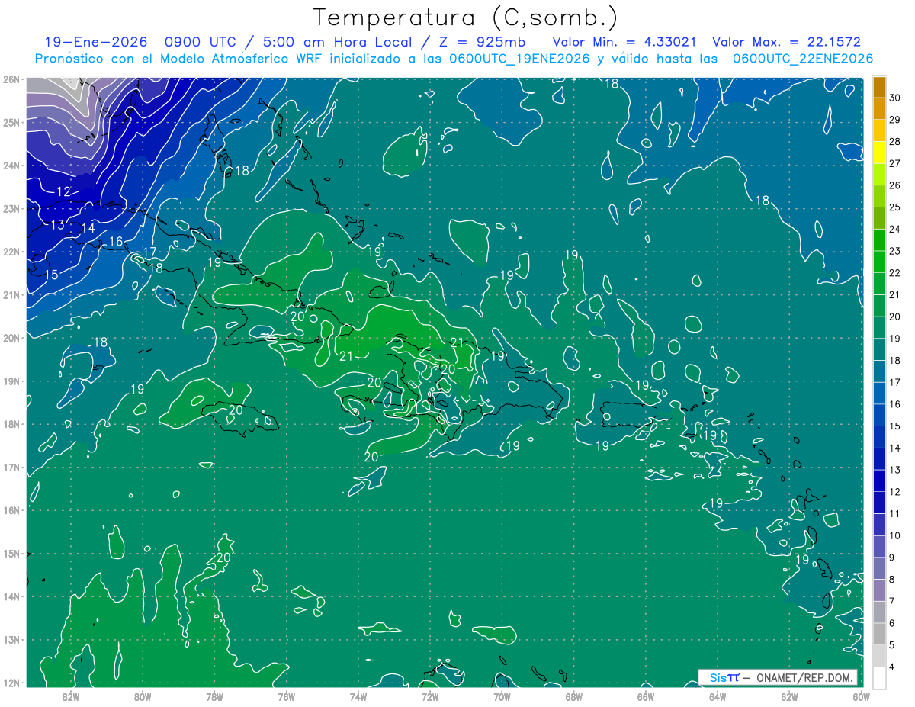Click the '13' contour label on the map
Viewport: 915px width, 707px height.
point(57,225)
